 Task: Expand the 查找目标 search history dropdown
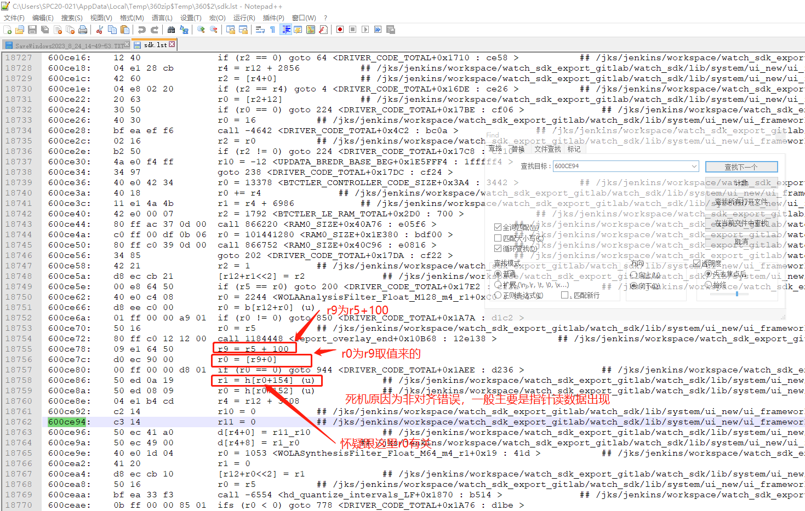point(694,166)
